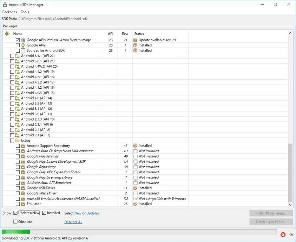Click the Android 5.1.1 (API 22) folder icon

17,56
